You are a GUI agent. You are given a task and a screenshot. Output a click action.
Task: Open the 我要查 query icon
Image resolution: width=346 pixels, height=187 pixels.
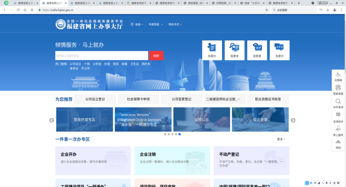[x=234, y=50]
